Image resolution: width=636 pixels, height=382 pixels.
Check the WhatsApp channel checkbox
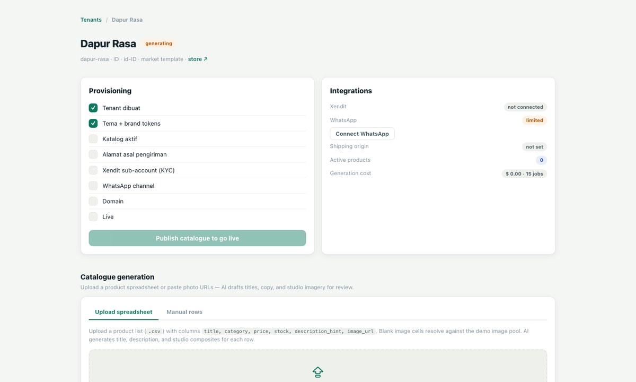click(x=93, y=186)
